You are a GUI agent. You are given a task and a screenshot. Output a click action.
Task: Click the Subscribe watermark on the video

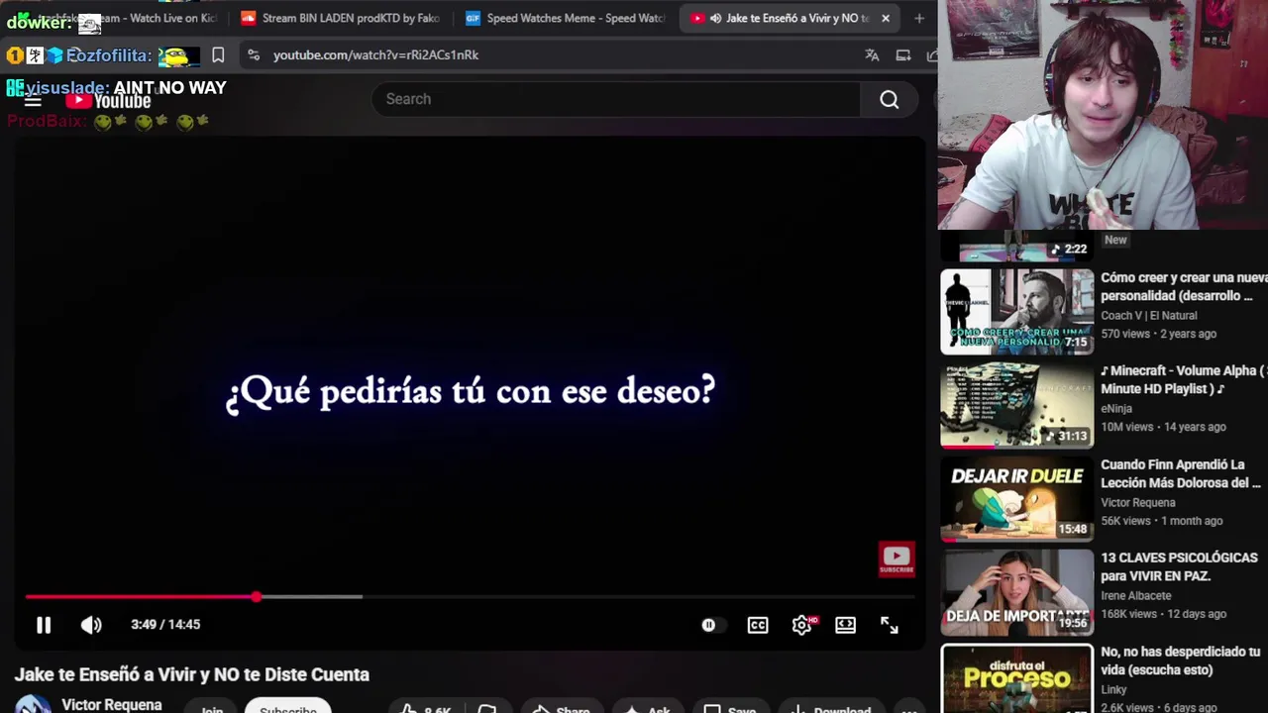tap(897, 559)
